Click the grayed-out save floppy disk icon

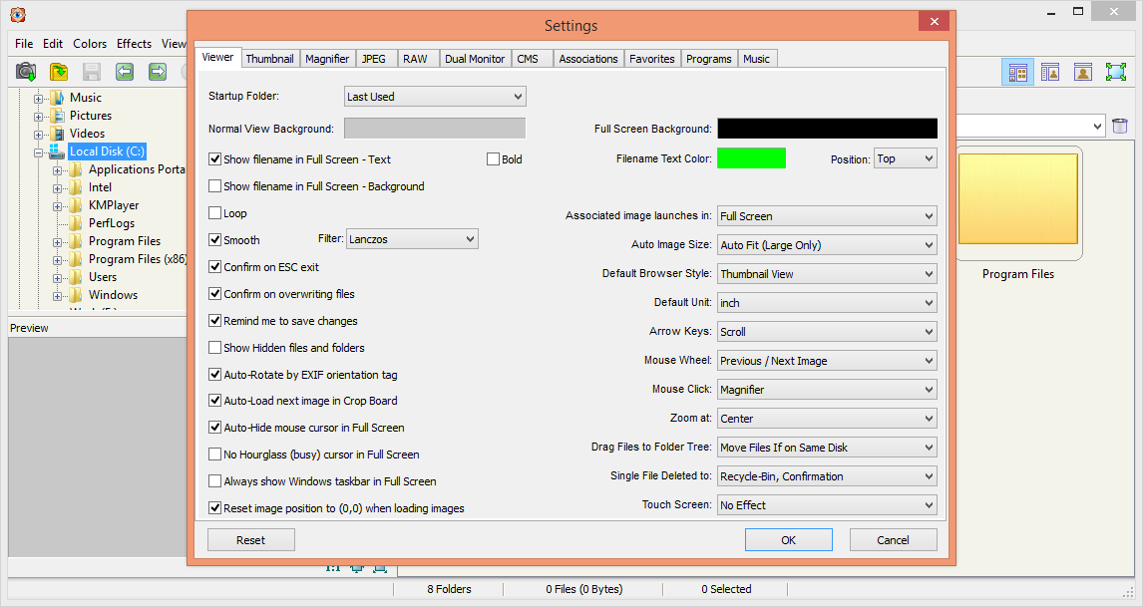[x=91, y=72]
